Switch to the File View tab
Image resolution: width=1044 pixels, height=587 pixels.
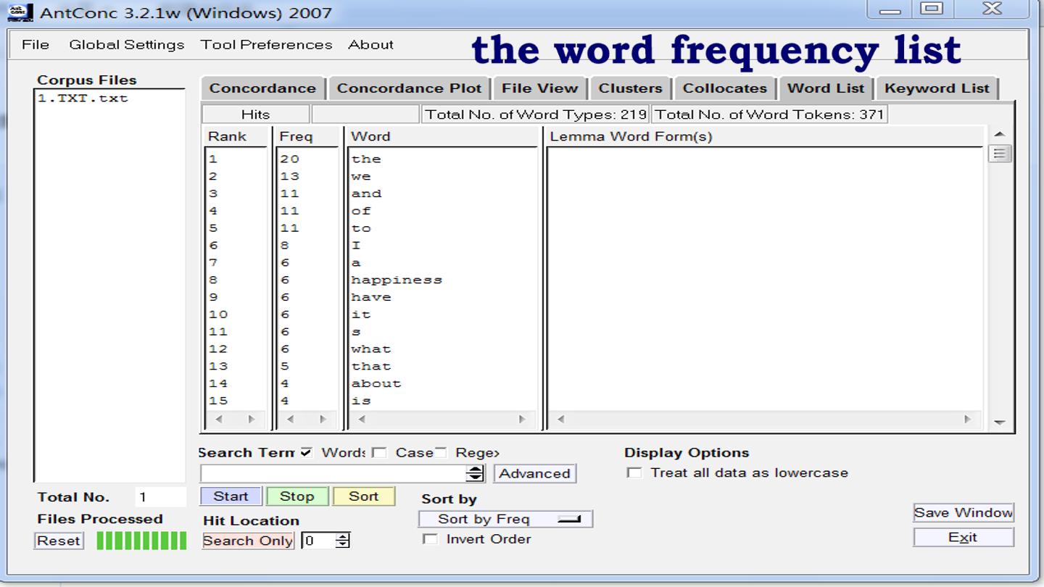[x=540, y=88]
